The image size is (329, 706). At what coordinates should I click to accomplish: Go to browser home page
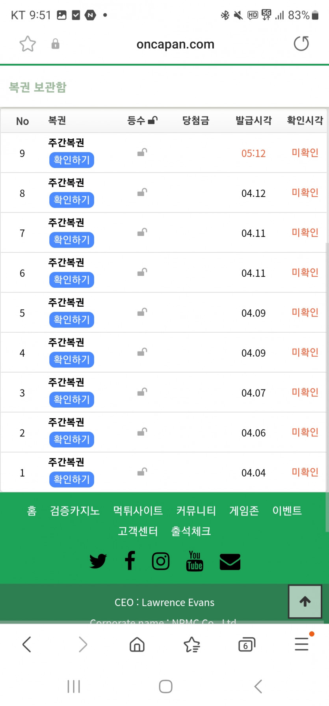(x=137, y=645)
